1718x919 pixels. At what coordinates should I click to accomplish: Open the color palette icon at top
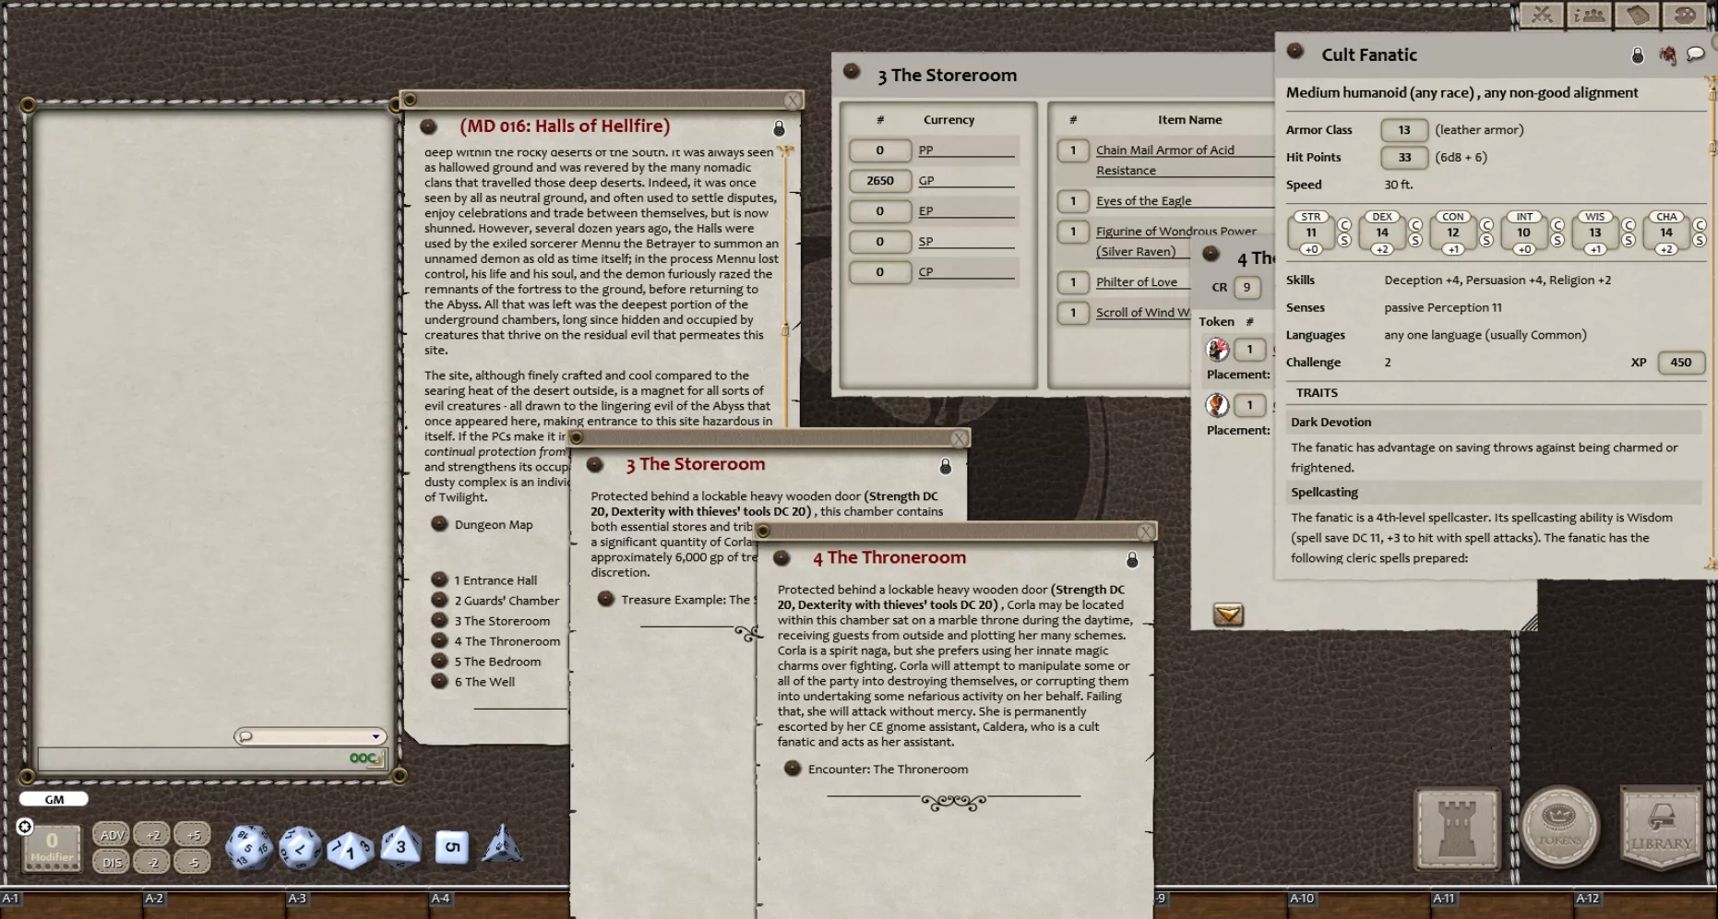[x=1685, y=14]
